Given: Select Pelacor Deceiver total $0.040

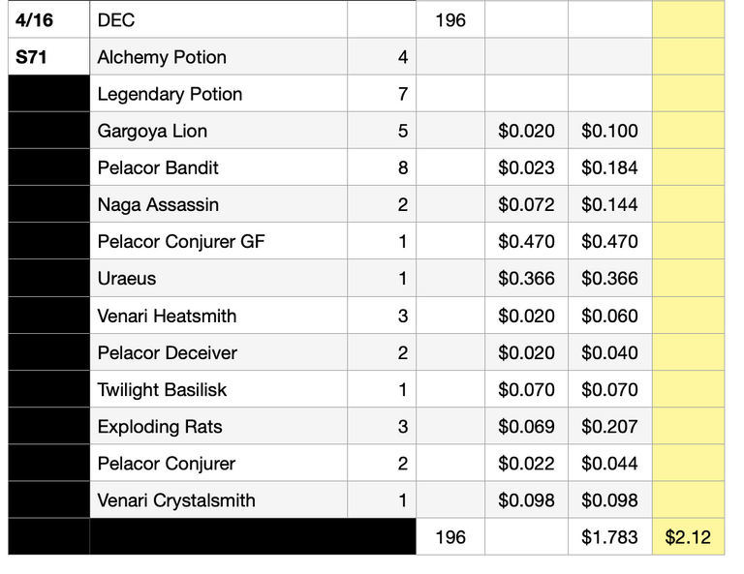Looking at the screenshot, I should pyautogui.click(x=609, y=352).
